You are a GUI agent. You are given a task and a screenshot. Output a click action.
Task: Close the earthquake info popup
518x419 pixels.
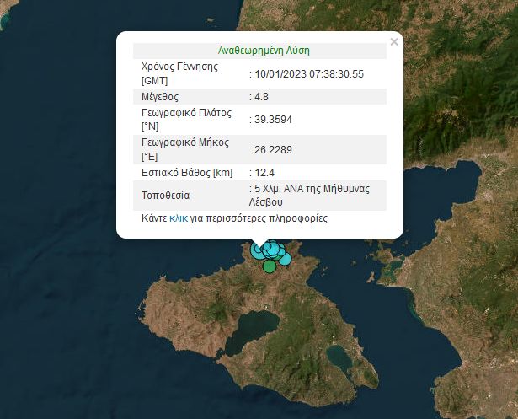coord(394,42)
